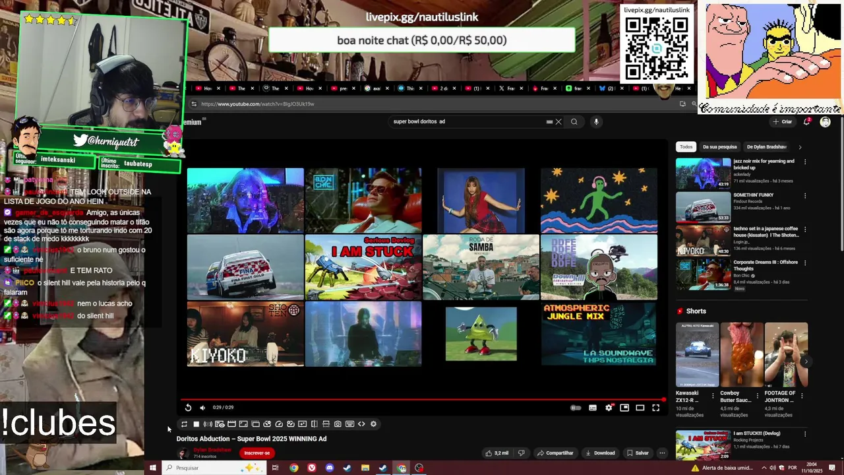Save video with the Salvar button
This screenshot has width=844, height=475.
[x=638, y=453]
